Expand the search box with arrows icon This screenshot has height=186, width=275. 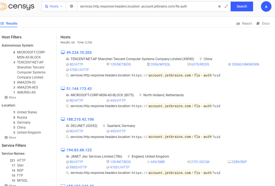tap(226, 6)
